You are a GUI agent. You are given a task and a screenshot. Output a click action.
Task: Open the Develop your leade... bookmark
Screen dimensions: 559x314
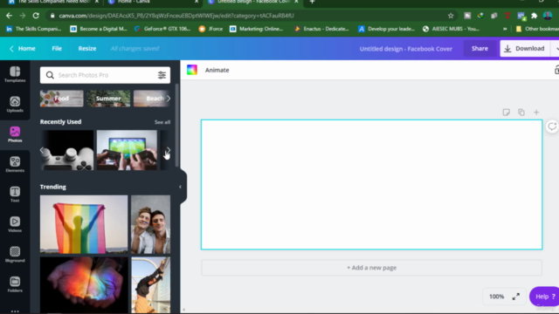(386, 29)
